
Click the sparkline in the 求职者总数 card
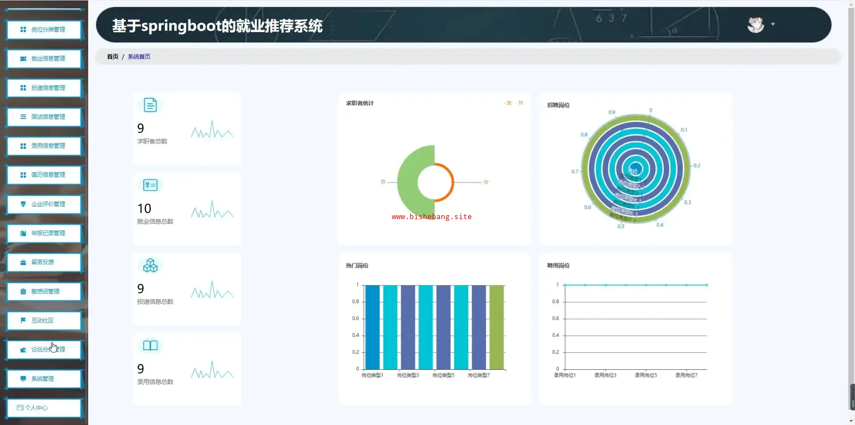pyautogui.click(x=212, y=130)
